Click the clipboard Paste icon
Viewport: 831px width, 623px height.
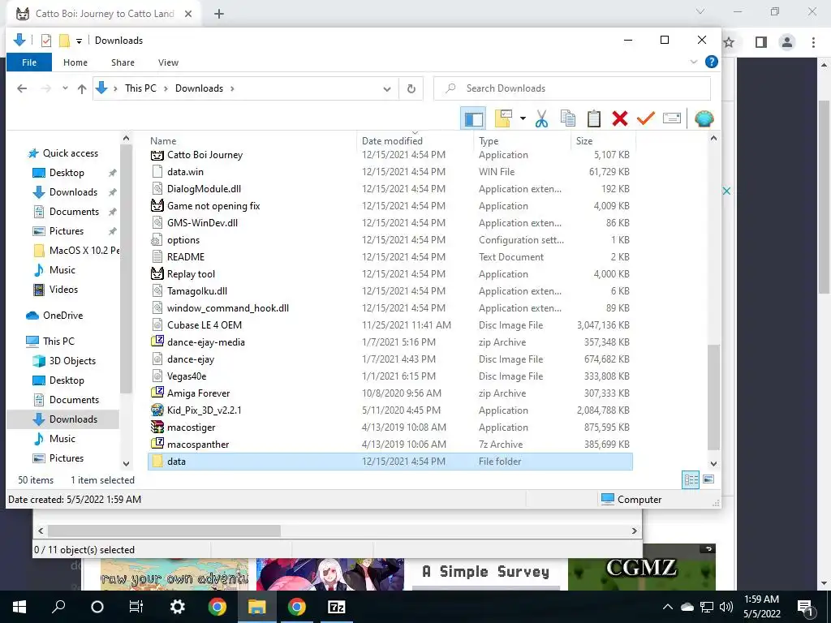[x=593, y=118]
